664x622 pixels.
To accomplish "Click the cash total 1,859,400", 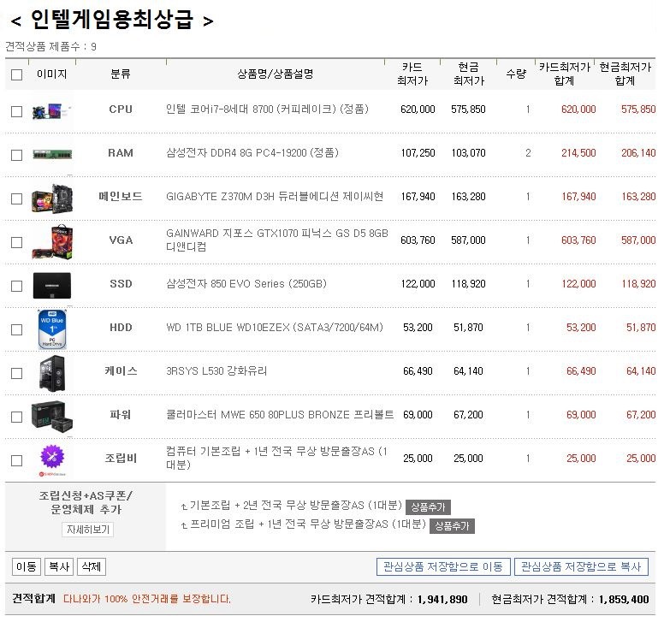I will 624,599.
